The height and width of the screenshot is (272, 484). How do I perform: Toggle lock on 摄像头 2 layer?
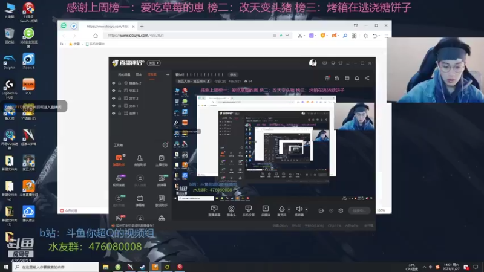(x=120, y=83)
